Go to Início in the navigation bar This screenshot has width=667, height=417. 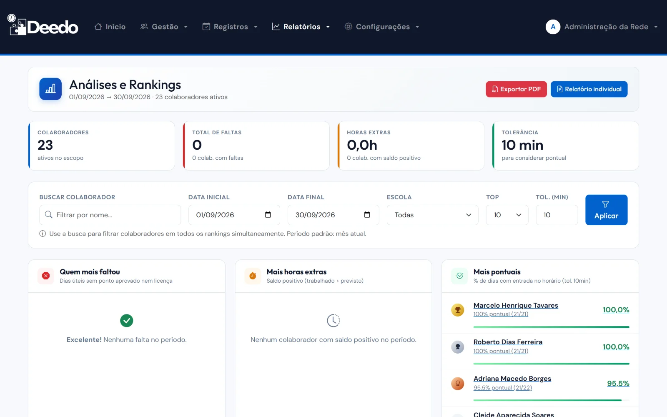tap(110, 27)
